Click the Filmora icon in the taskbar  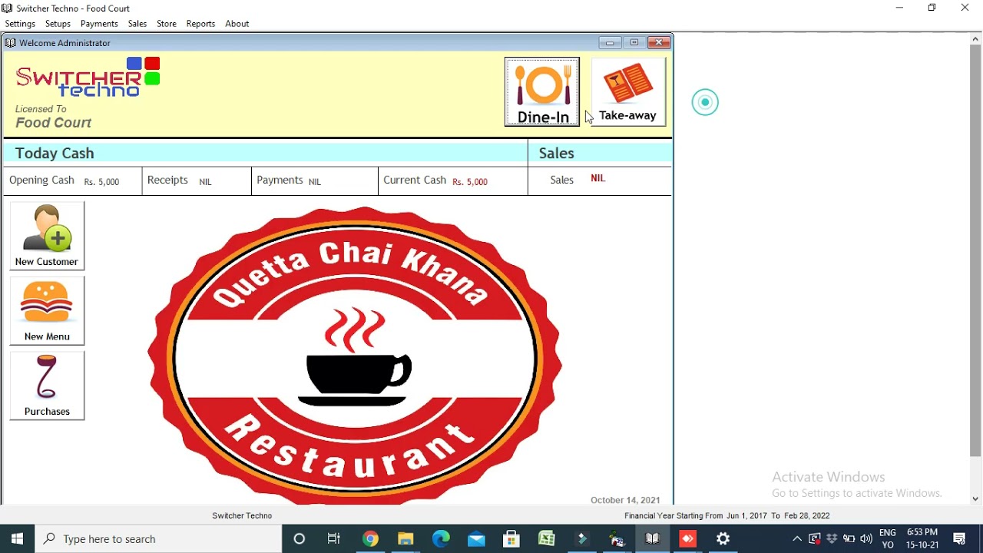[x=582, y=539]
